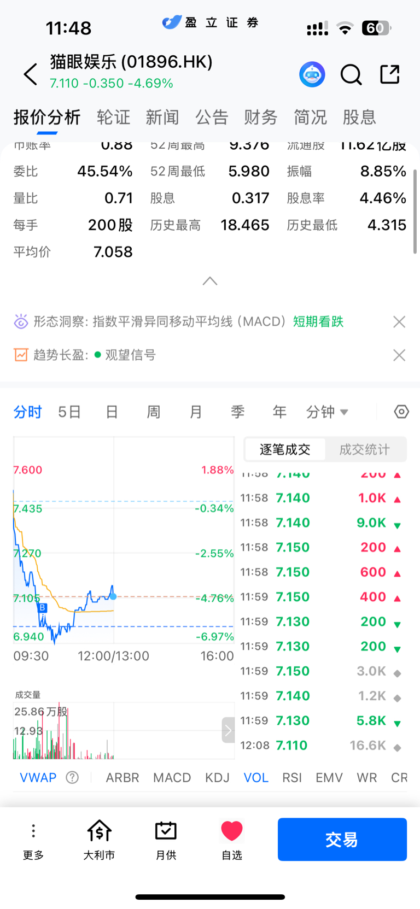Select the 日 chart period

pyautogui.click(x=112, y=412)
